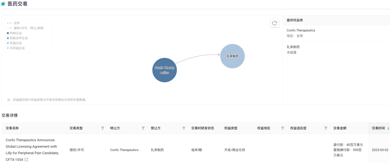Click the 医药交易 section icon
This screenshot has height=163, width=390.
[4, 4]
